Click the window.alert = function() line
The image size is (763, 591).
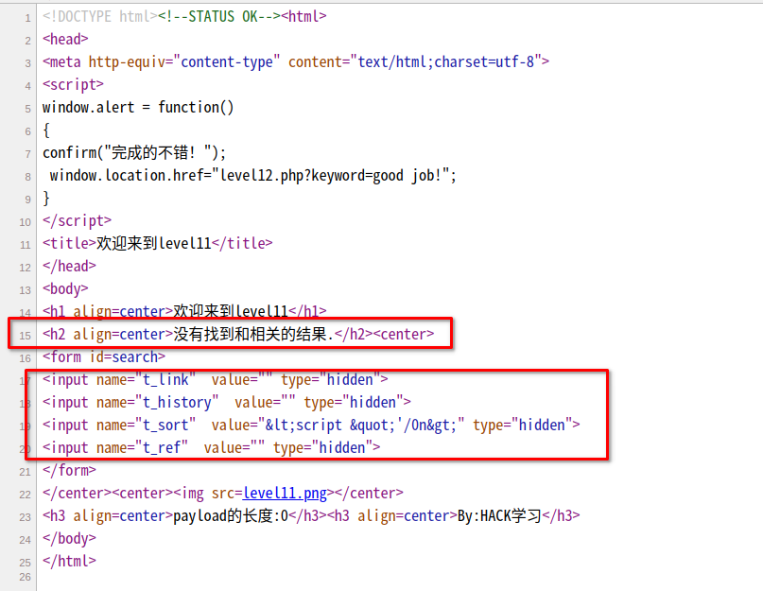pos(138,107)
